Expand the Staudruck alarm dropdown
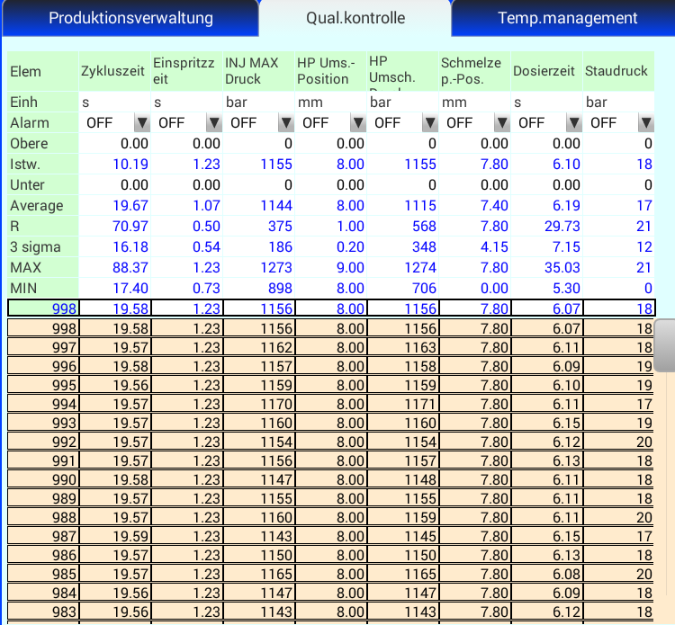This screenshot has height=625, width=675. tap(645, 123)
